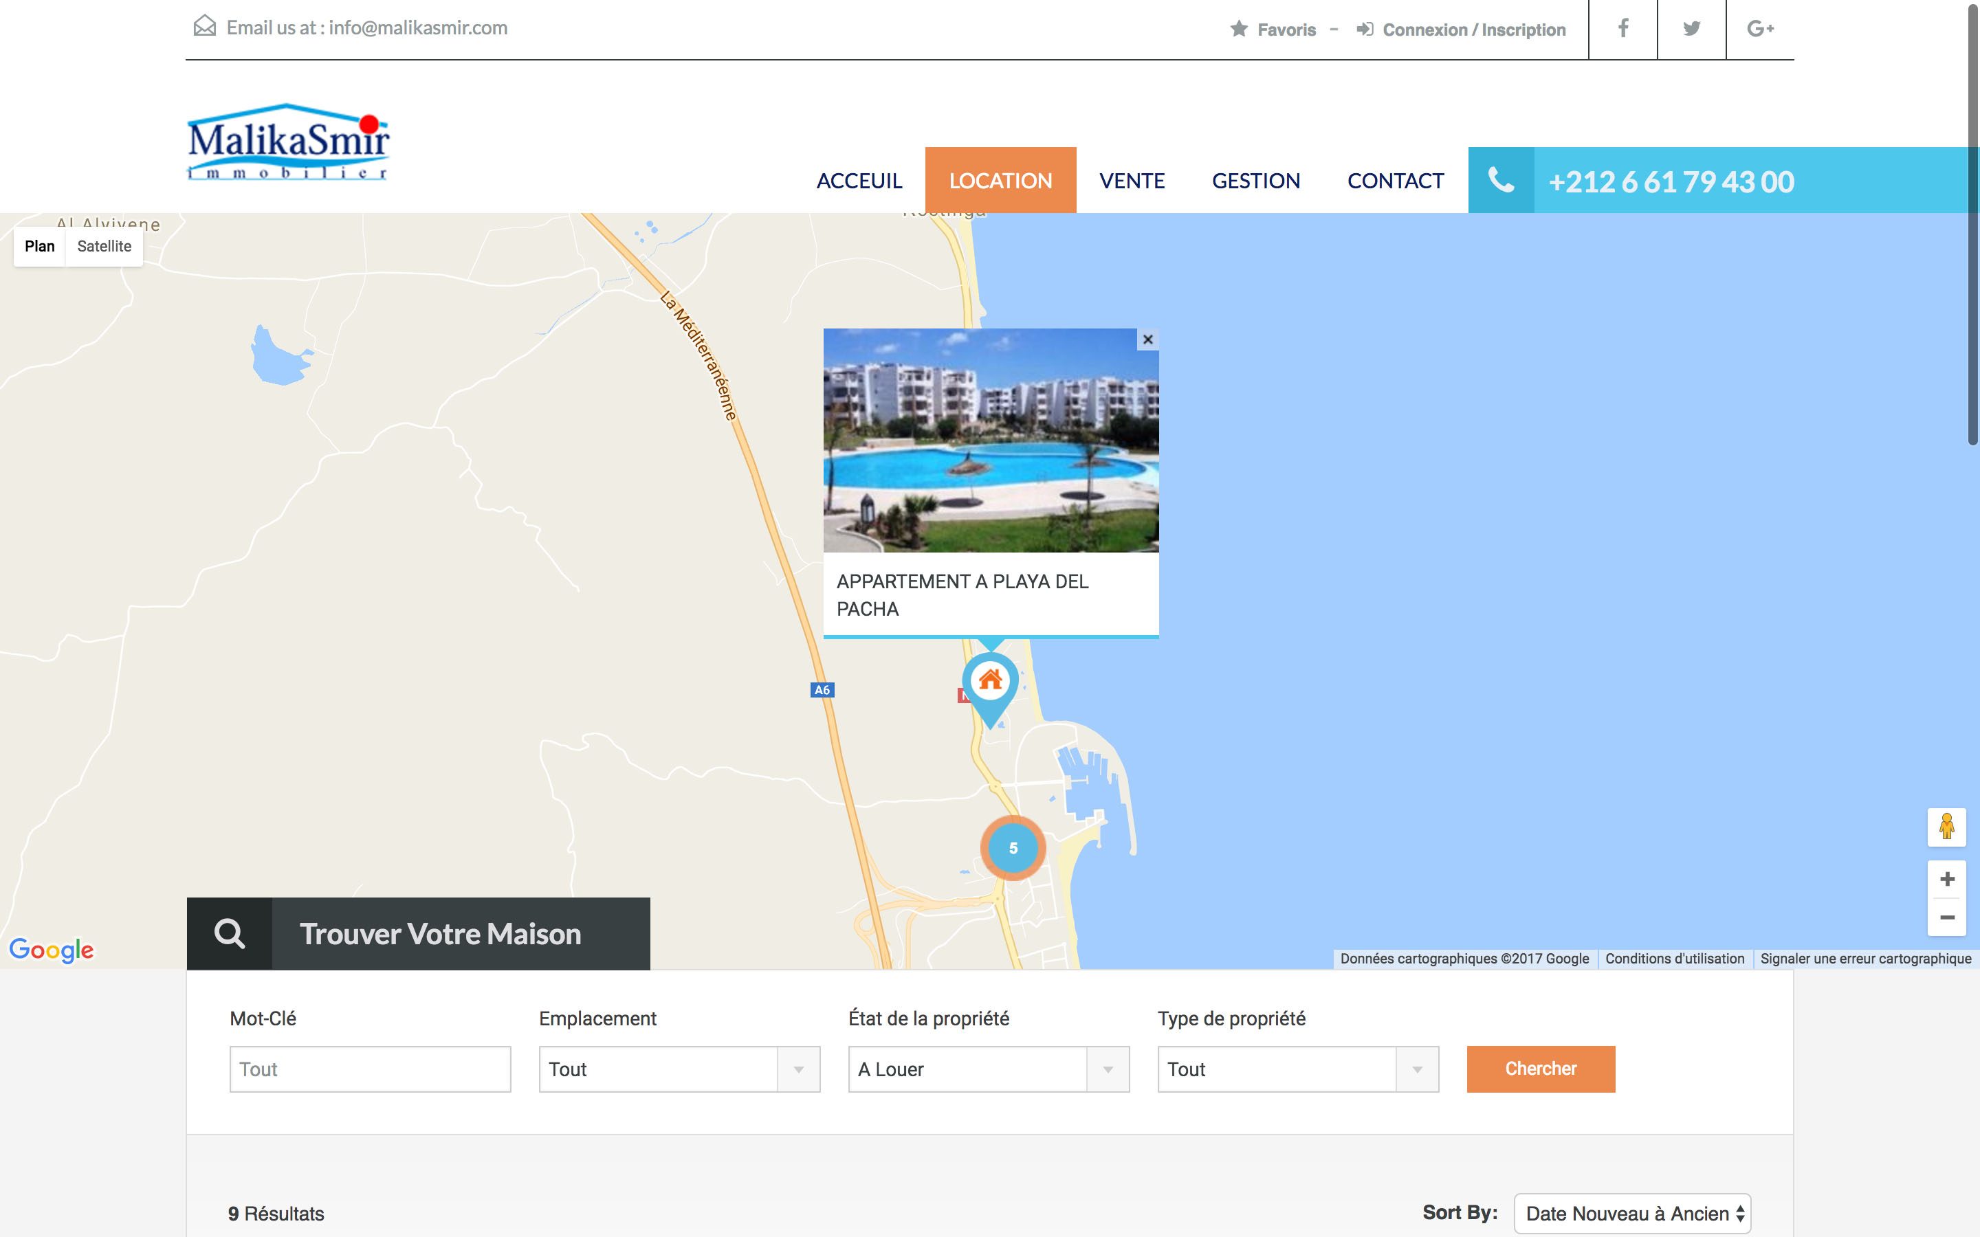Zoom in on the map
The height and width of the screenshot is (1237, 1980).
[x=1947, y=880]
